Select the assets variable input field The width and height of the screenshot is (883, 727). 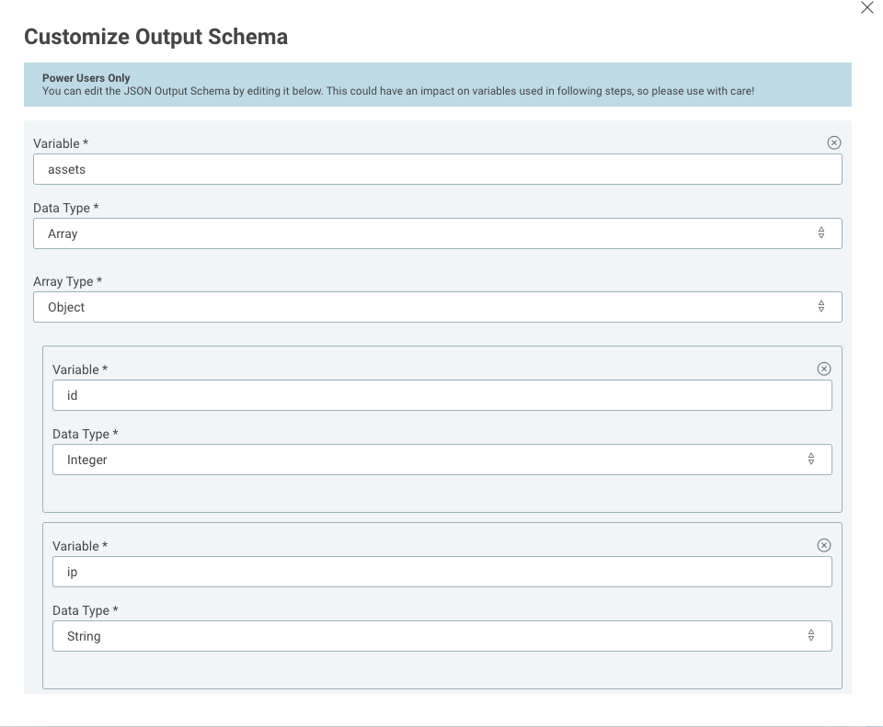pyautogui.click(x=438, y=169)
